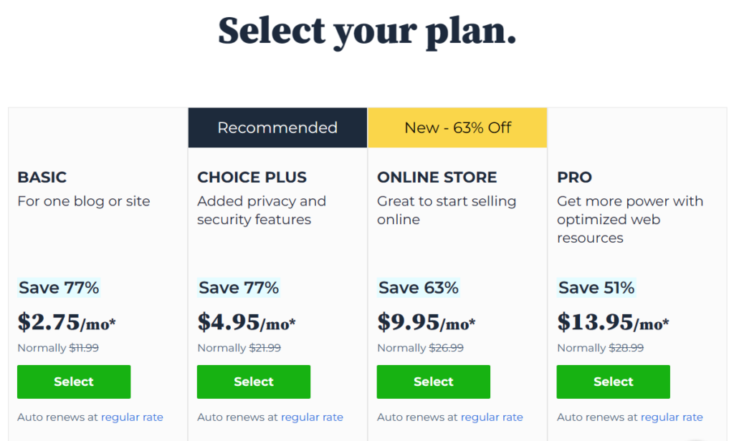Click the BASIC plan title
The width and height of the screenshot is (734, 441).
pos(42,178)
